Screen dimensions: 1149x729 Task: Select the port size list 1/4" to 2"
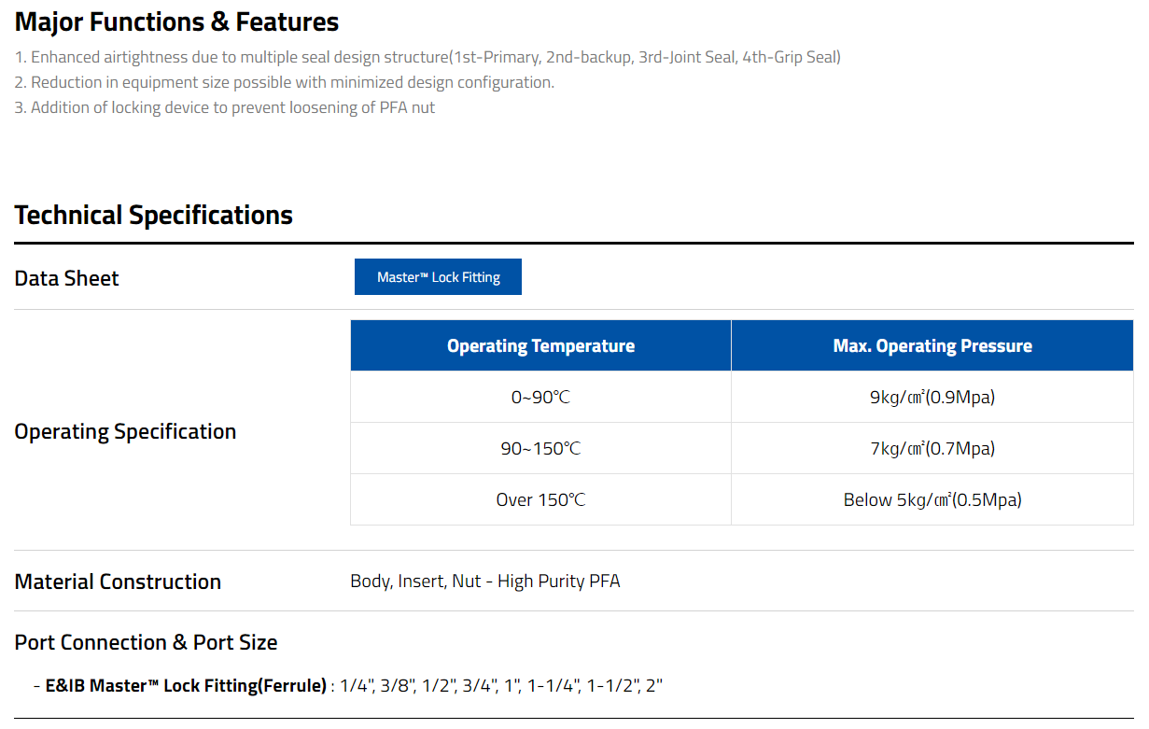click(501, 686)
